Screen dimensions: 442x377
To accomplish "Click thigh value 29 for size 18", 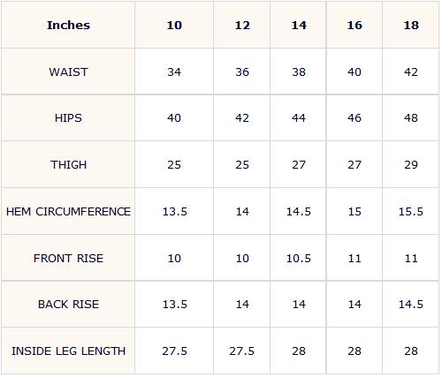I will click(x=411, y=164).
